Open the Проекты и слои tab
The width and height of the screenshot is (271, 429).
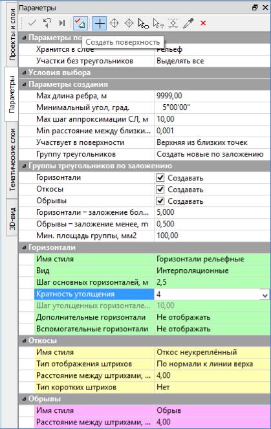pyautogui.click(x=12, y=34)
